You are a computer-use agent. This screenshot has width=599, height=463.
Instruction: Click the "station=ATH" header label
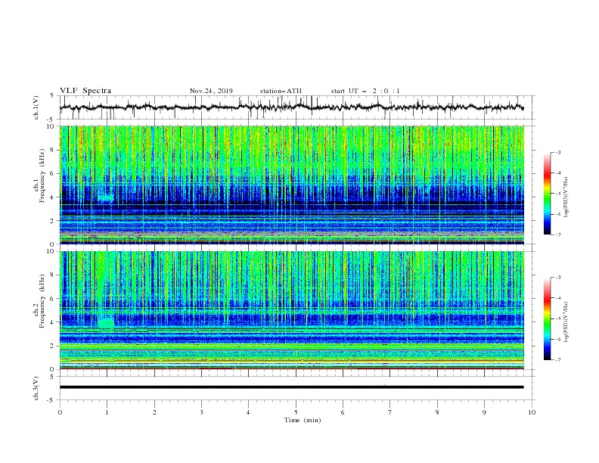click(281, 91)
